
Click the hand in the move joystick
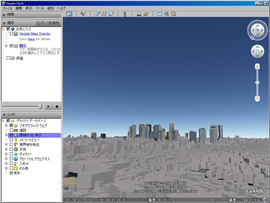click(x=257, y=51)
